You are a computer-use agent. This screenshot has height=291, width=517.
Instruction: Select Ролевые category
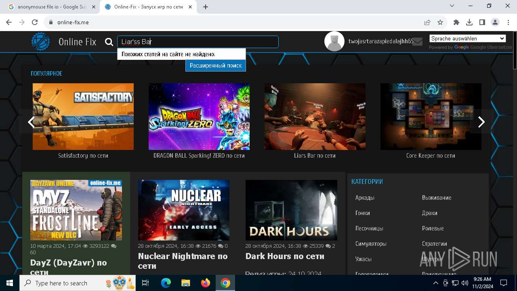coord(433,228)
